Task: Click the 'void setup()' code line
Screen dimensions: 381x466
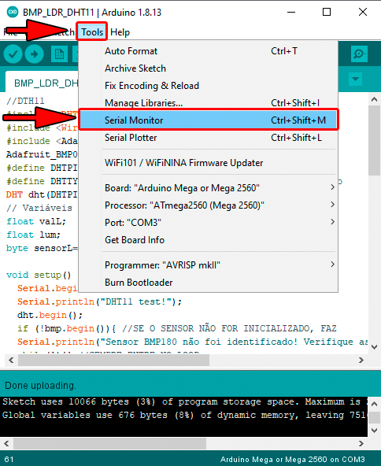Action: click(39, 275)
